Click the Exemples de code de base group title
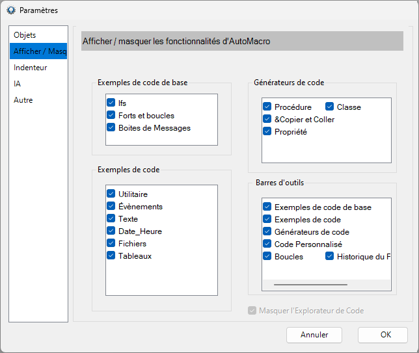The image size is (419, 353). [x=142, y=83]
